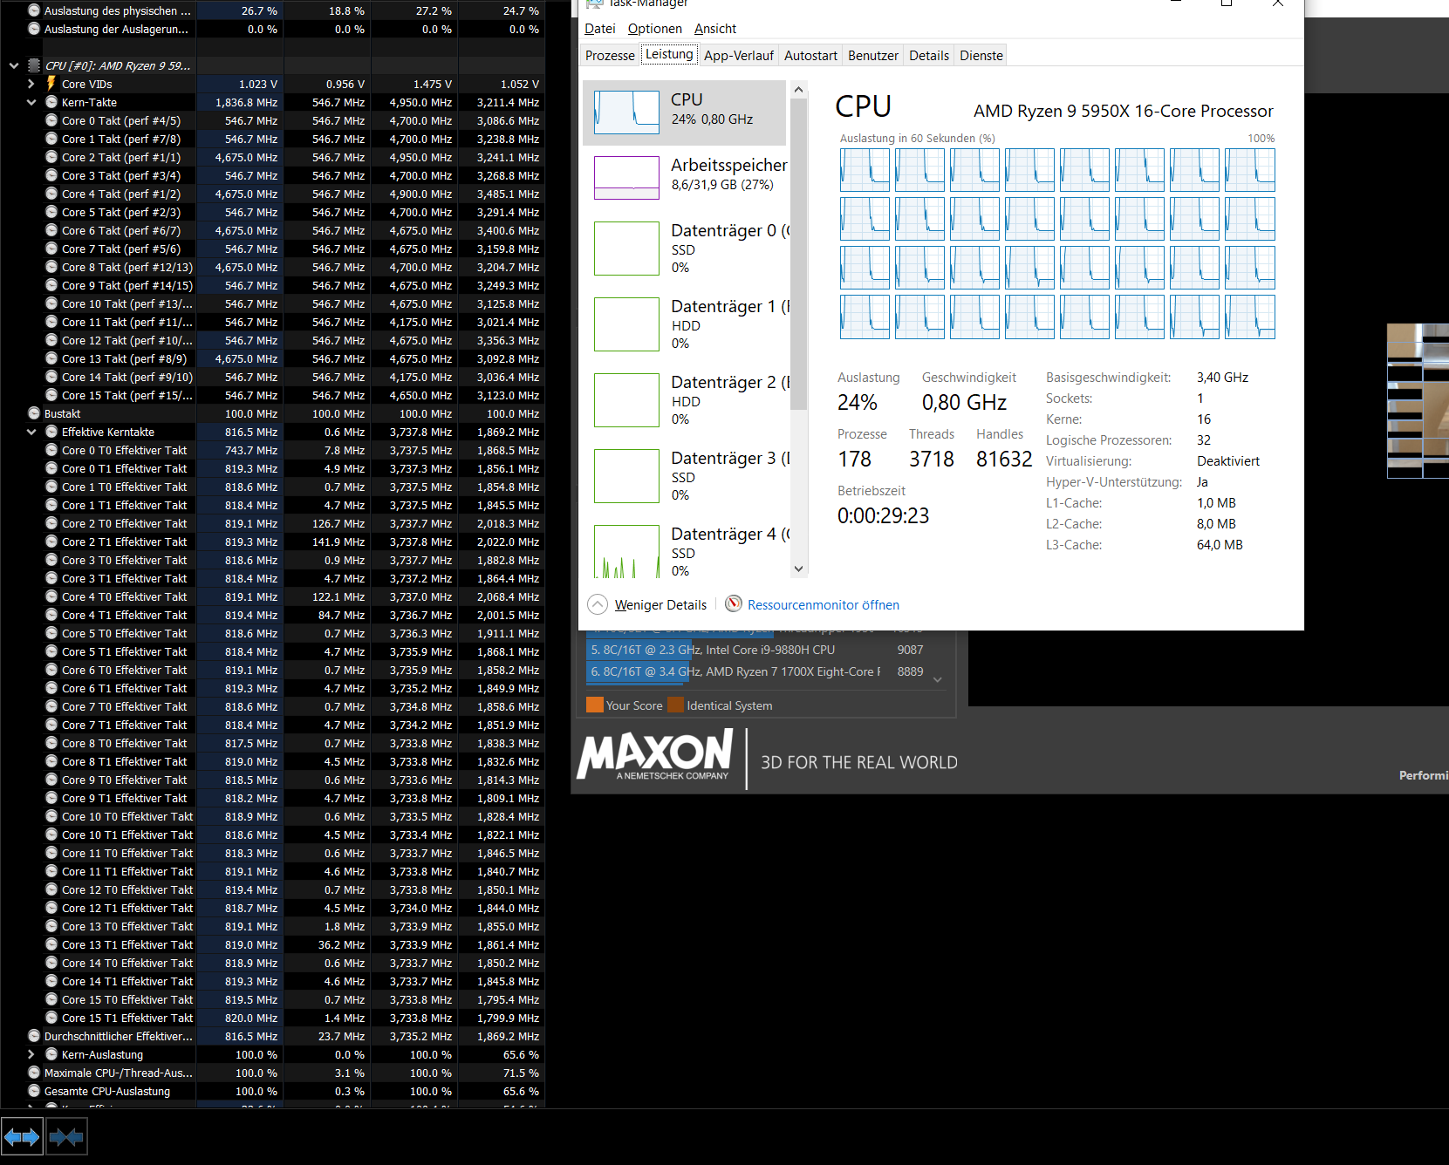The image size is (1449, 1165).
Task: Click the sensor icon of the Bustakt row
Action: pos(34,413)
